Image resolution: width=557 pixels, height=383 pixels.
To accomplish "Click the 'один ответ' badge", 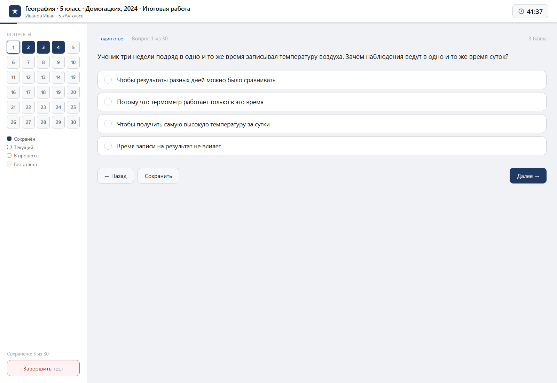I will tap(113, 39).
